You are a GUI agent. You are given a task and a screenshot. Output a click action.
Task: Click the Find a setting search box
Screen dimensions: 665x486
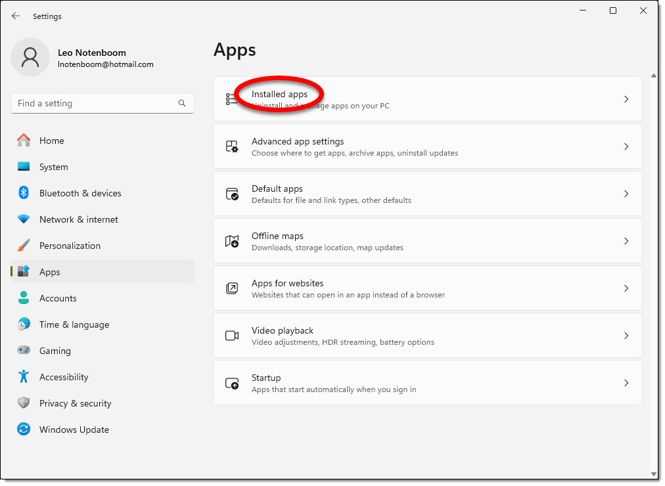[95, 103]
